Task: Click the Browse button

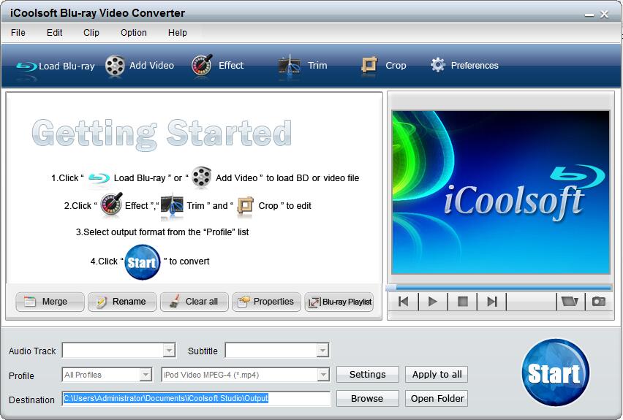Action: 368,399
